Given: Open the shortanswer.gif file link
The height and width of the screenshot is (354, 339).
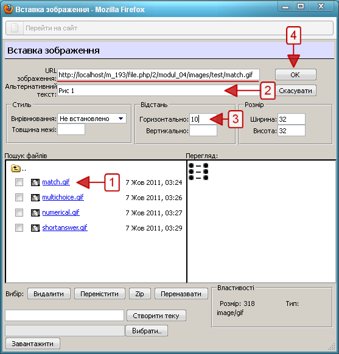Looking at the screenshot, I should click(65, 227).
